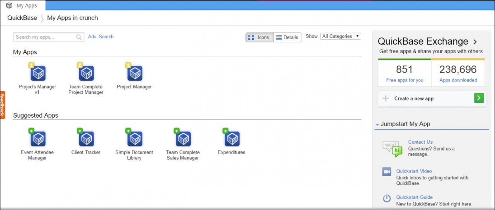Click the Quickstart Video camera icon
This screenshot has height=210, width=495.
point(387,172)
